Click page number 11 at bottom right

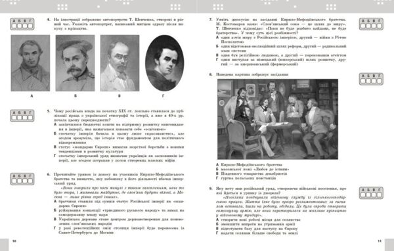(x=380, y=241)
